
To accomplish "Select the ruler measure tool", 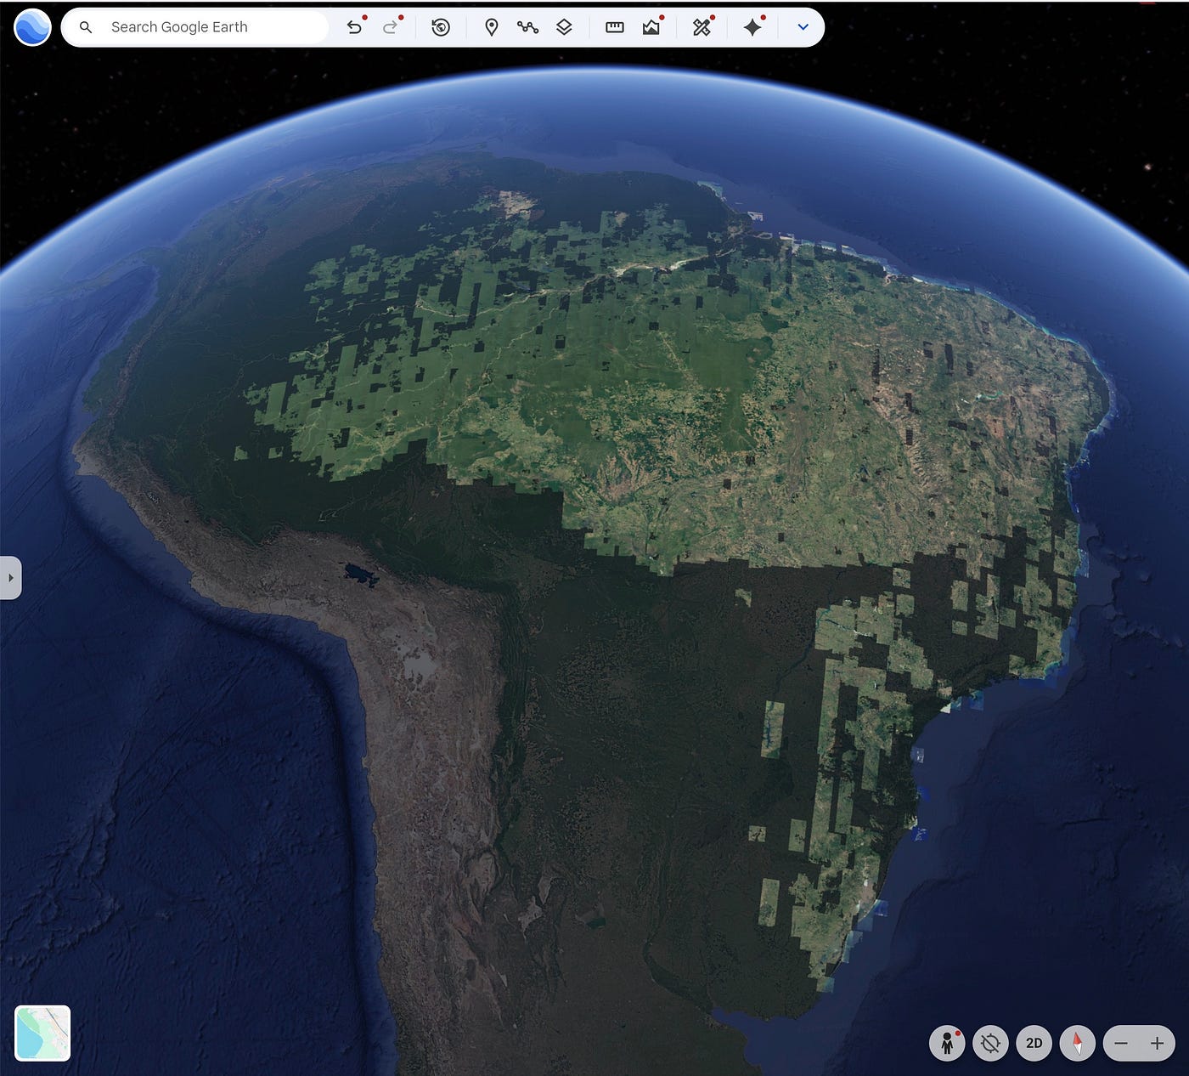I will (615, 27).
